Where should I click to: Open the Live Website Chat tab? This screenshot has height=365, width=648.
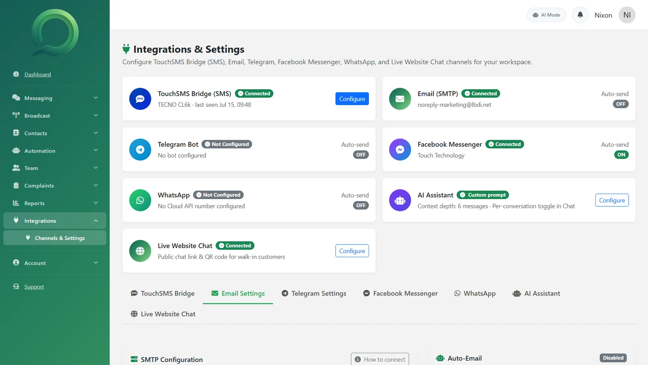coord(163,314)
